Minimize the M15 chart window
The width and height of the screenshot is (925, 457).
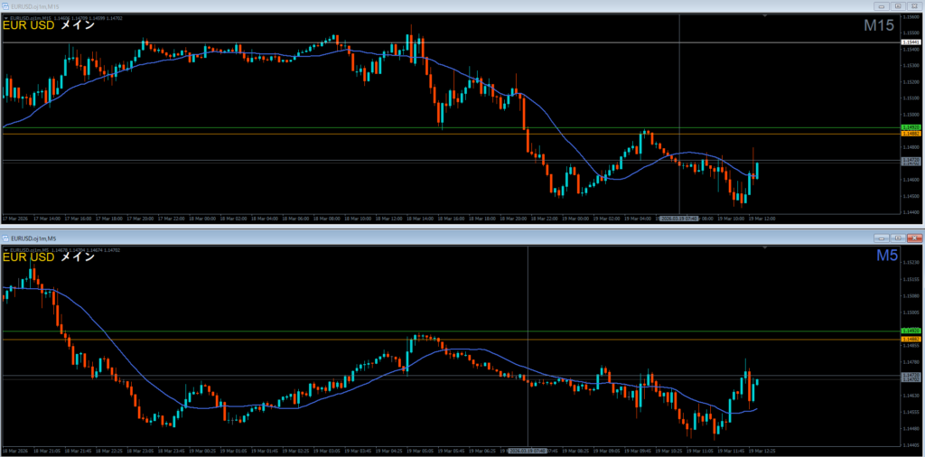point(881,5)
